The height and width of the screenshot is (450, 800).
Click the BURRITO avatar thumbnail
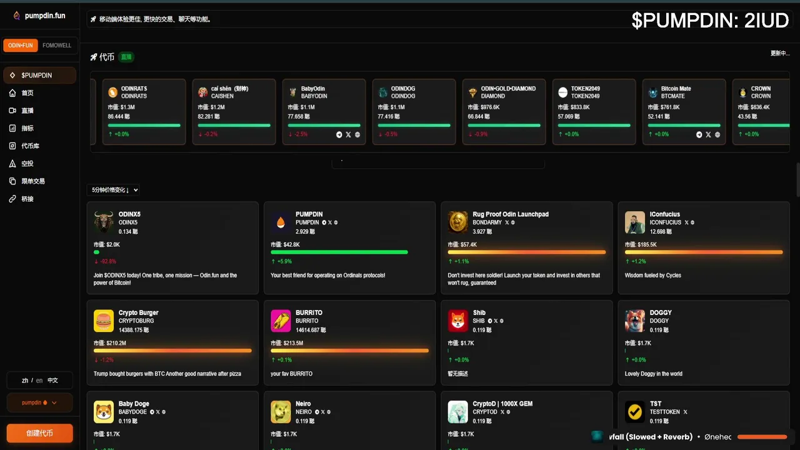(281, 321)
